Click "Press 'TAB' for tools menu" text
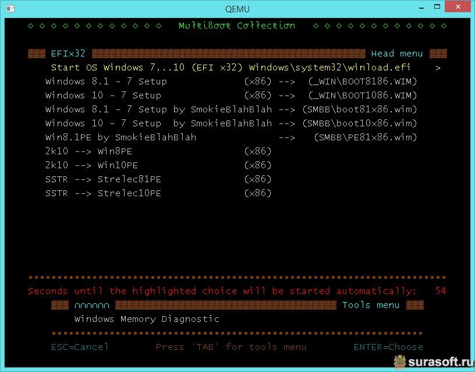Image resolution: width=475 pixels, height=372 pixels. pos(231,346)
